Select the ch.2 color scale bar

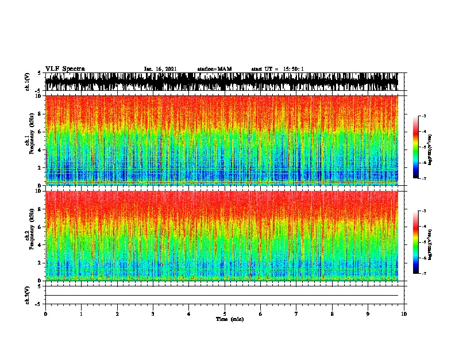416,242
